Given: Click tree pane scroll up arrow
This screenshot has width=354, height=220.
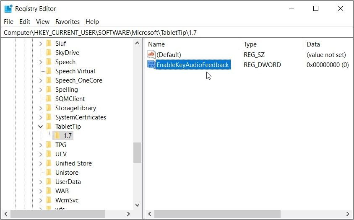Looking at the screenshot, I should (137, 43).
